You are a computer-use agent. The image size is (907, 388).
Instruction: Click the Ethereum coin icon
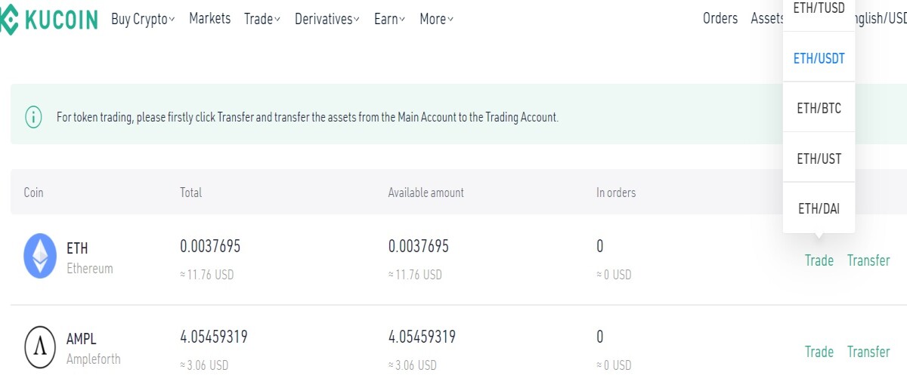tap(40, 256)
